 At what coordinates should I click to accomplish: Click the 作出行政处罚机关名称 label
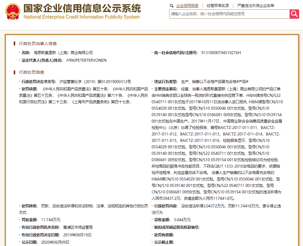click(40, 227)
